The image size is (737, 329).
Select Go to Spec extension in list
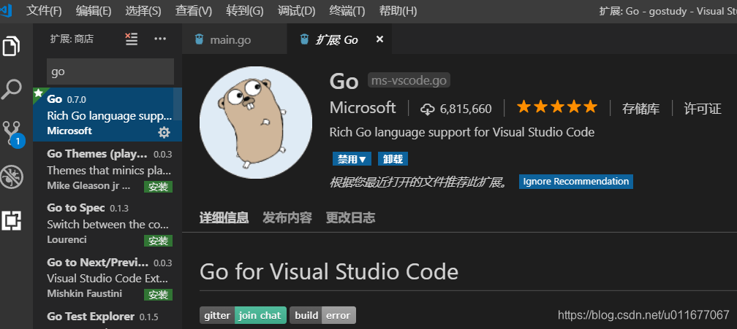(107, 222)
